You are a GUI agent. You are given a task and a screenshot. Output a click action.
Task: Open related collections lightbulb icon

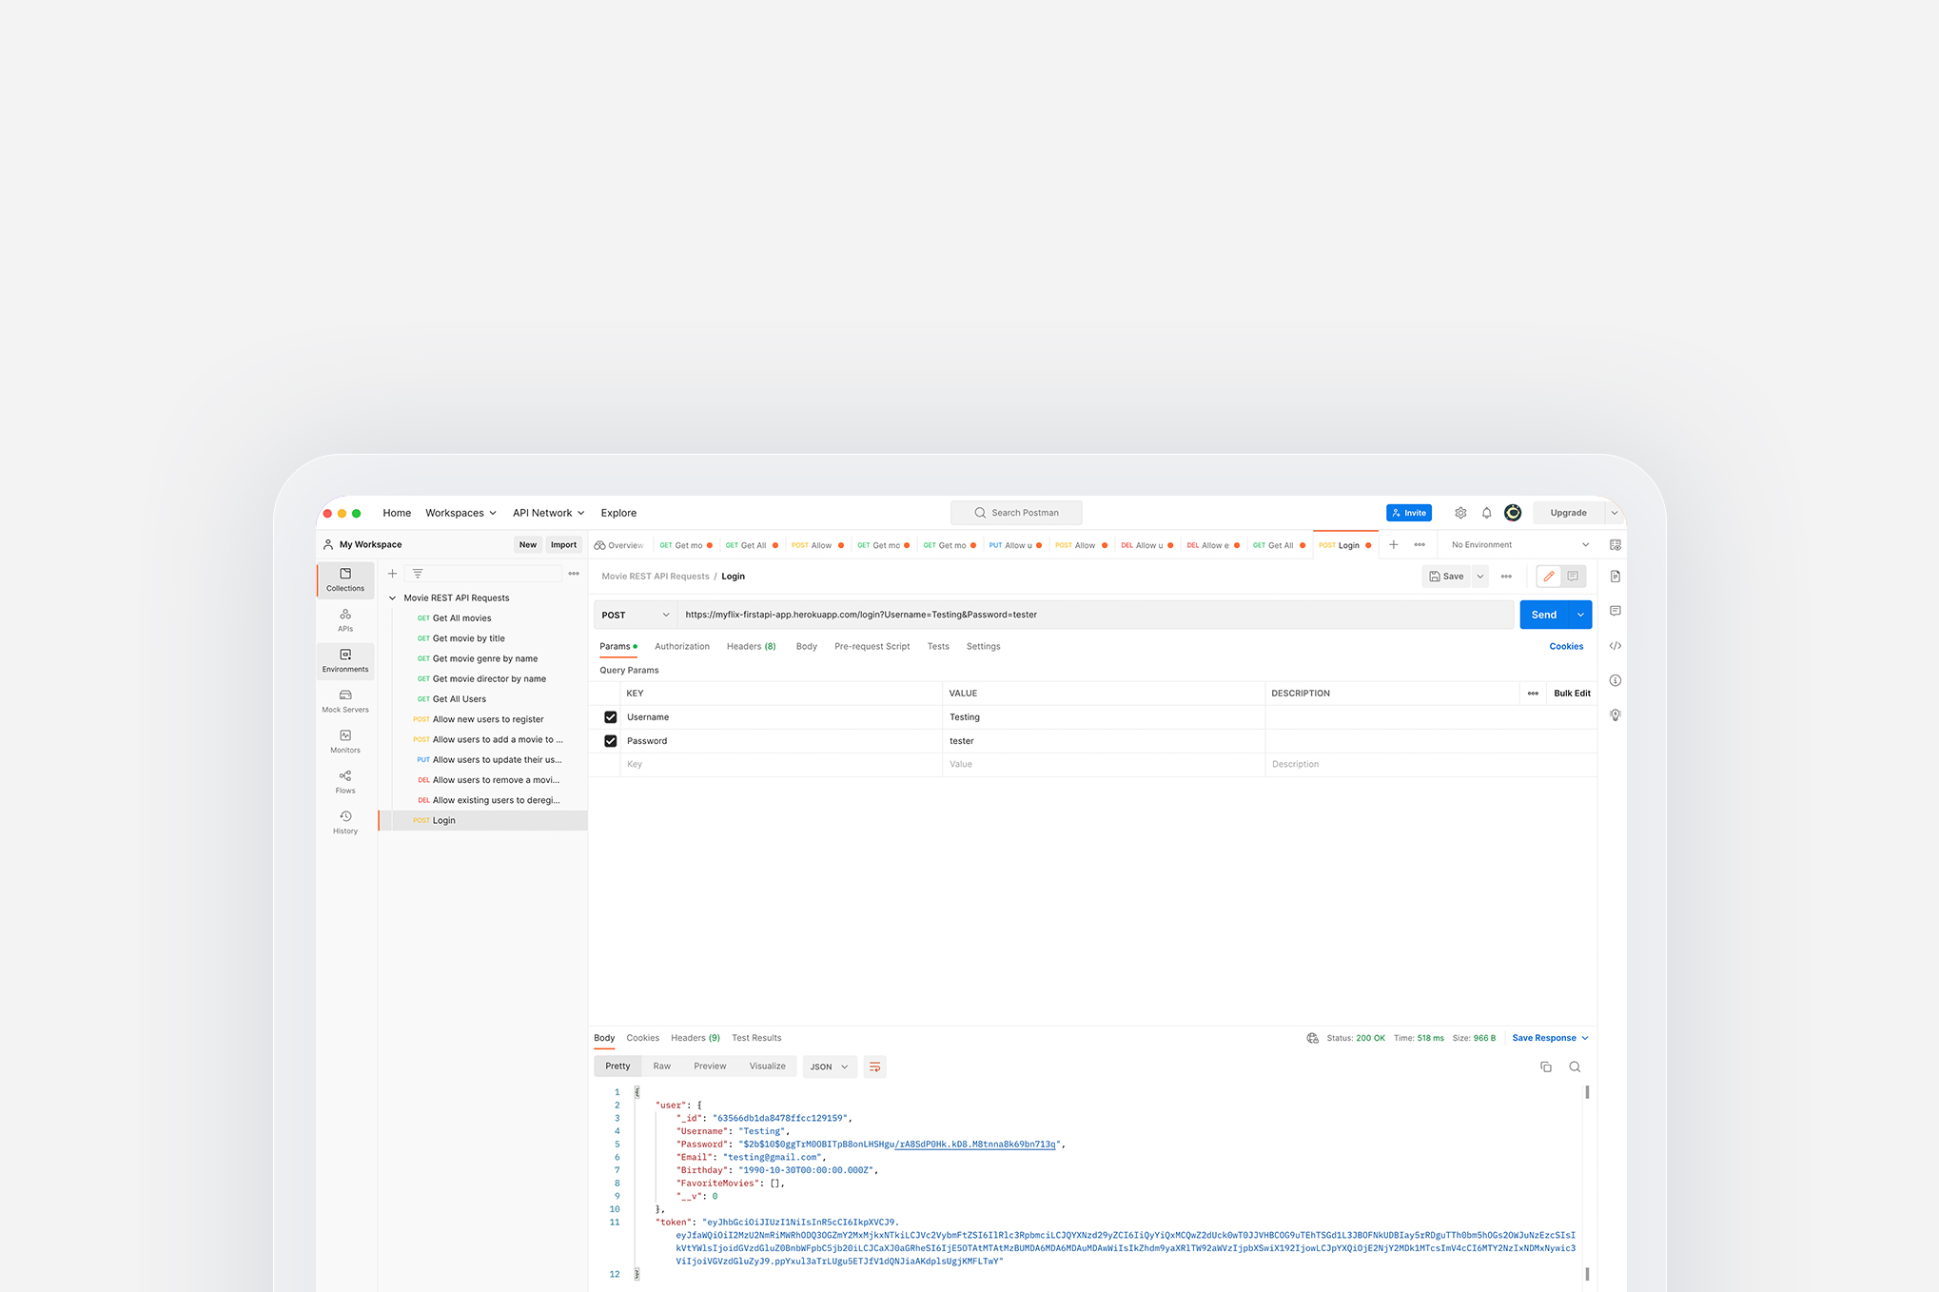pyautogui.click(x=1616, y=715)
